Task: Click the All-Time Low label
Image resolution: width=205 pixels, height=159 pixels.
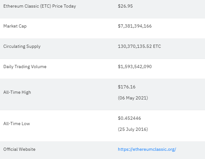Action: 17,124
